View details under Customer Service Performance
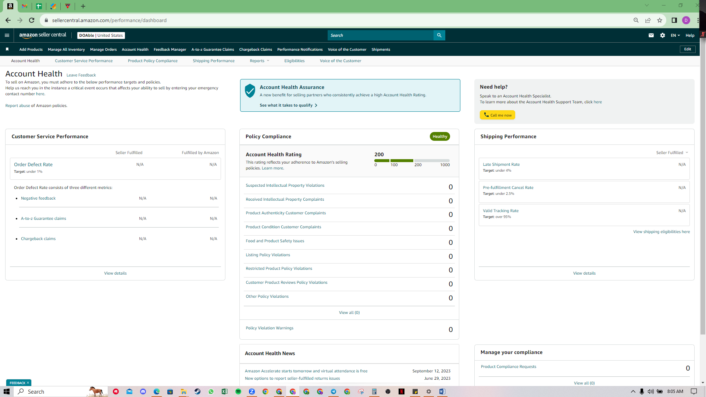This screenshot has width=706, height=397. (115, 273)
